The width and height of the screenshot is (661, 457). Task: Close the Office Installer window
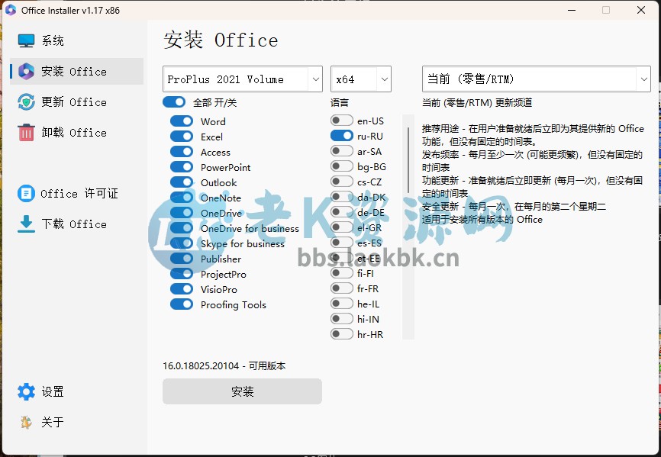coord(641,10)
